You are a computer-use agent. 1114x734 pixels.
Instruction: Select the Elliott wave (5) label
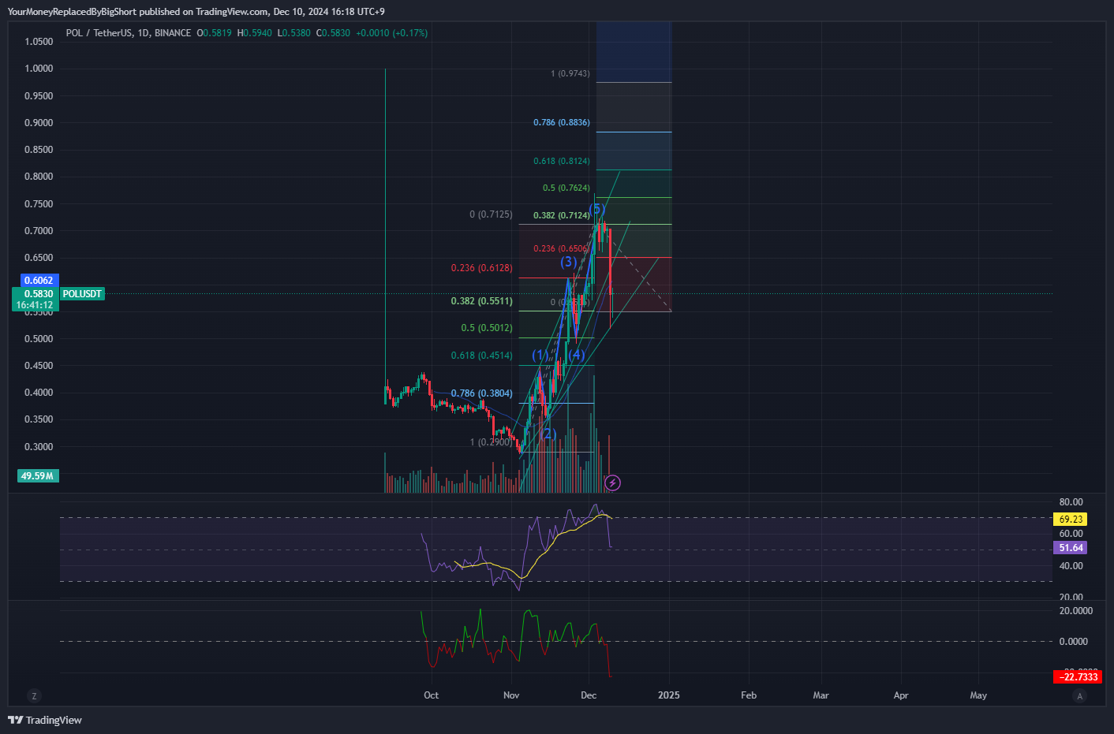pyautogui.click(x=597, y=209)
